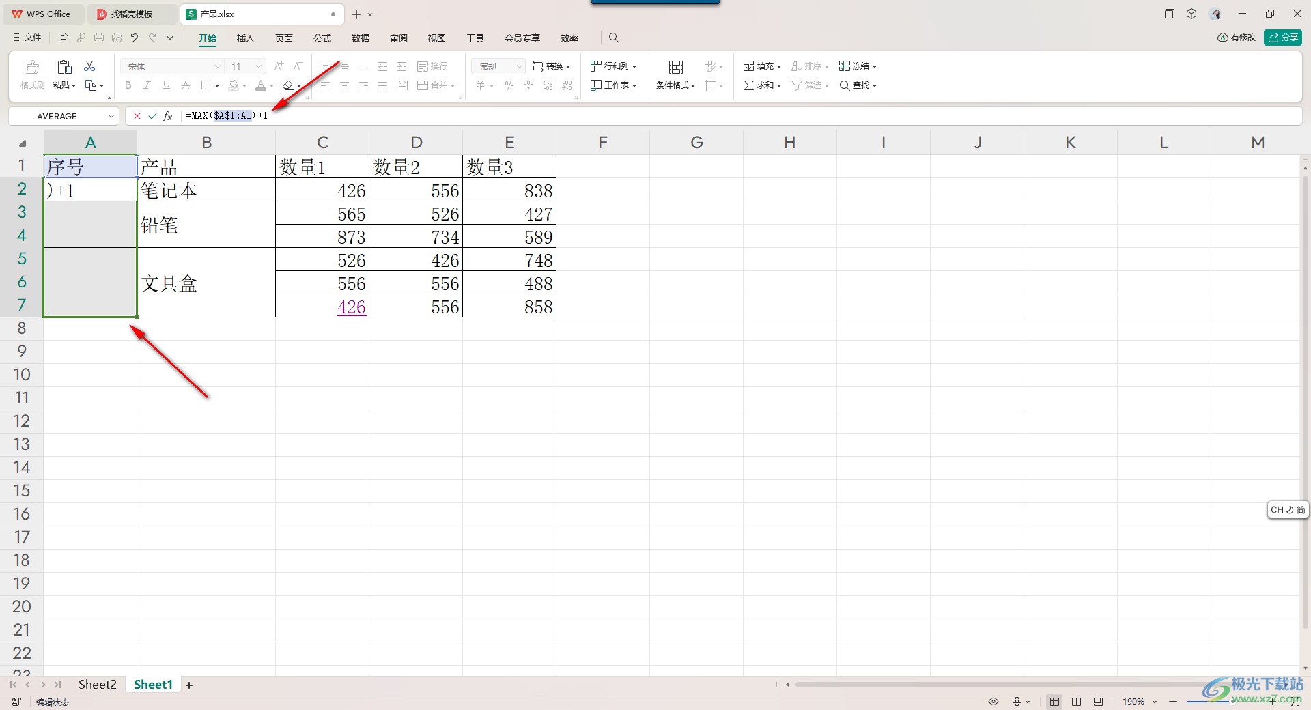Open the Find (查找) dropdown
Screen dimensions: 1311x710
coord(858,85)
